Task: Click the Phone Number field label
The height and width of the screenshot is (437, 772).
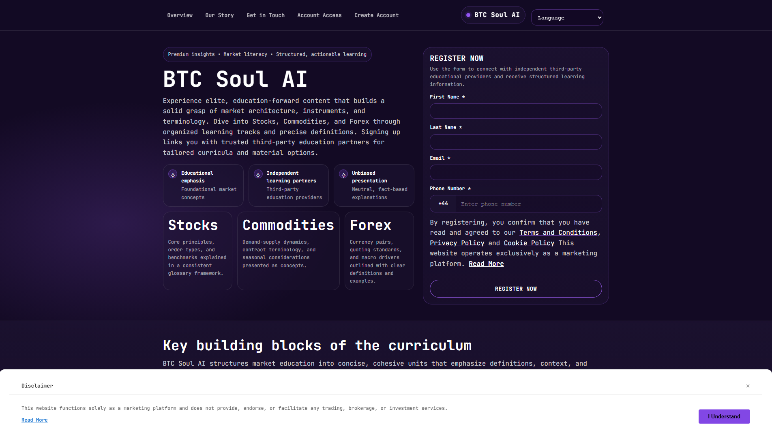Action: 450,189
